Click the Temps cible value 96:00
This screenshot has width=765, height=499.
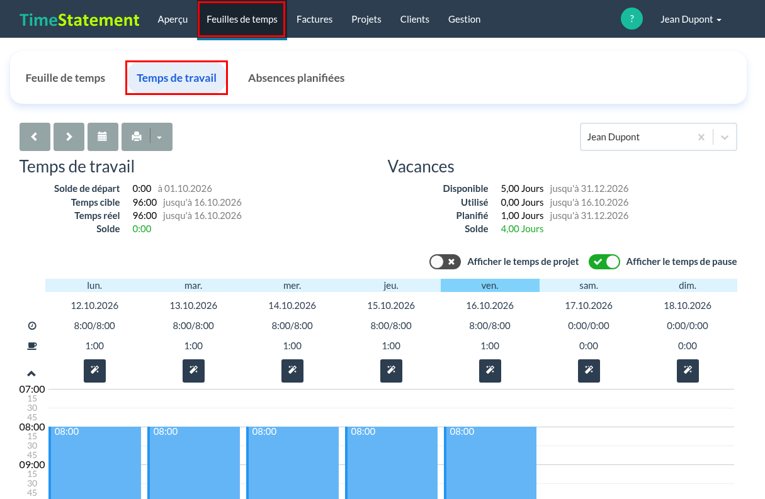coord(144,203)
